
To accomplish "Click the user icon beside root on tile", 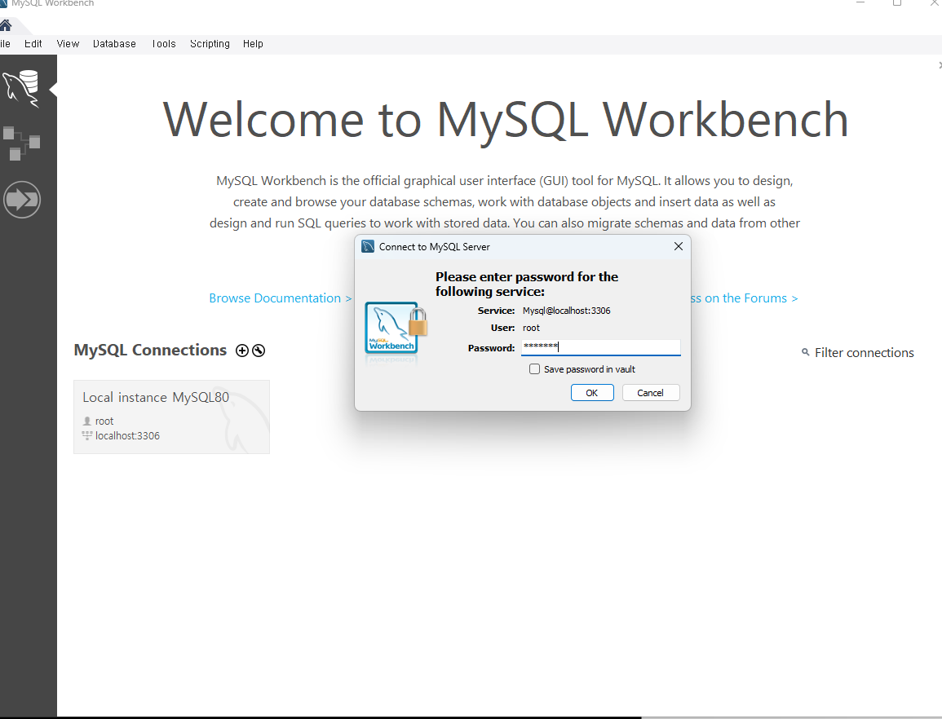I will point(87,421).
